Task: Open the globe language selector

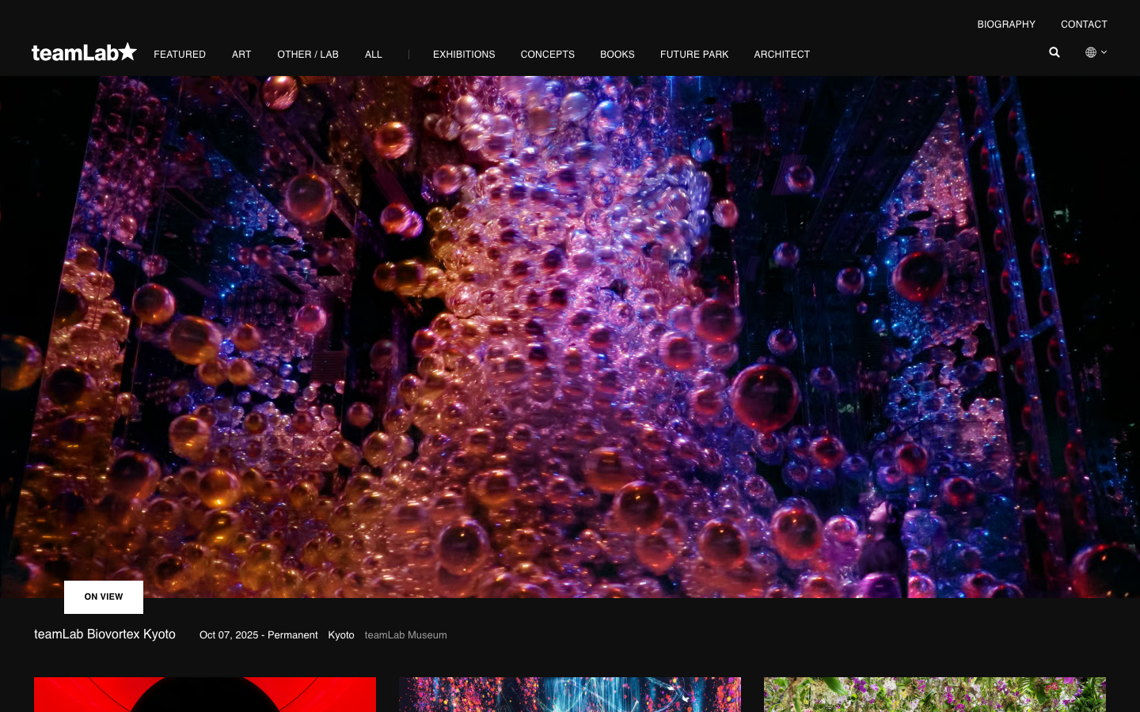Action: click(1096, 52)
